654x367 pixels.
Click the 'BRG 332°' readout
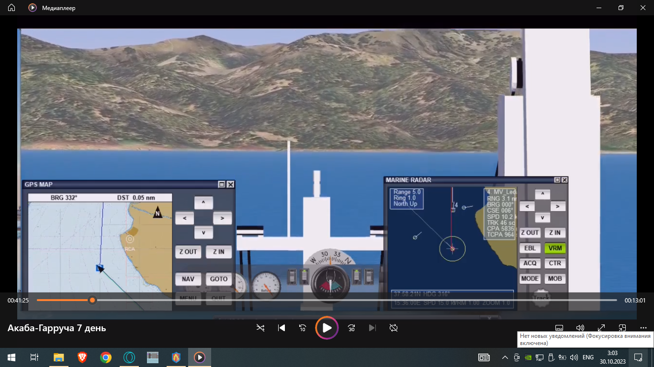pos(64,197)
